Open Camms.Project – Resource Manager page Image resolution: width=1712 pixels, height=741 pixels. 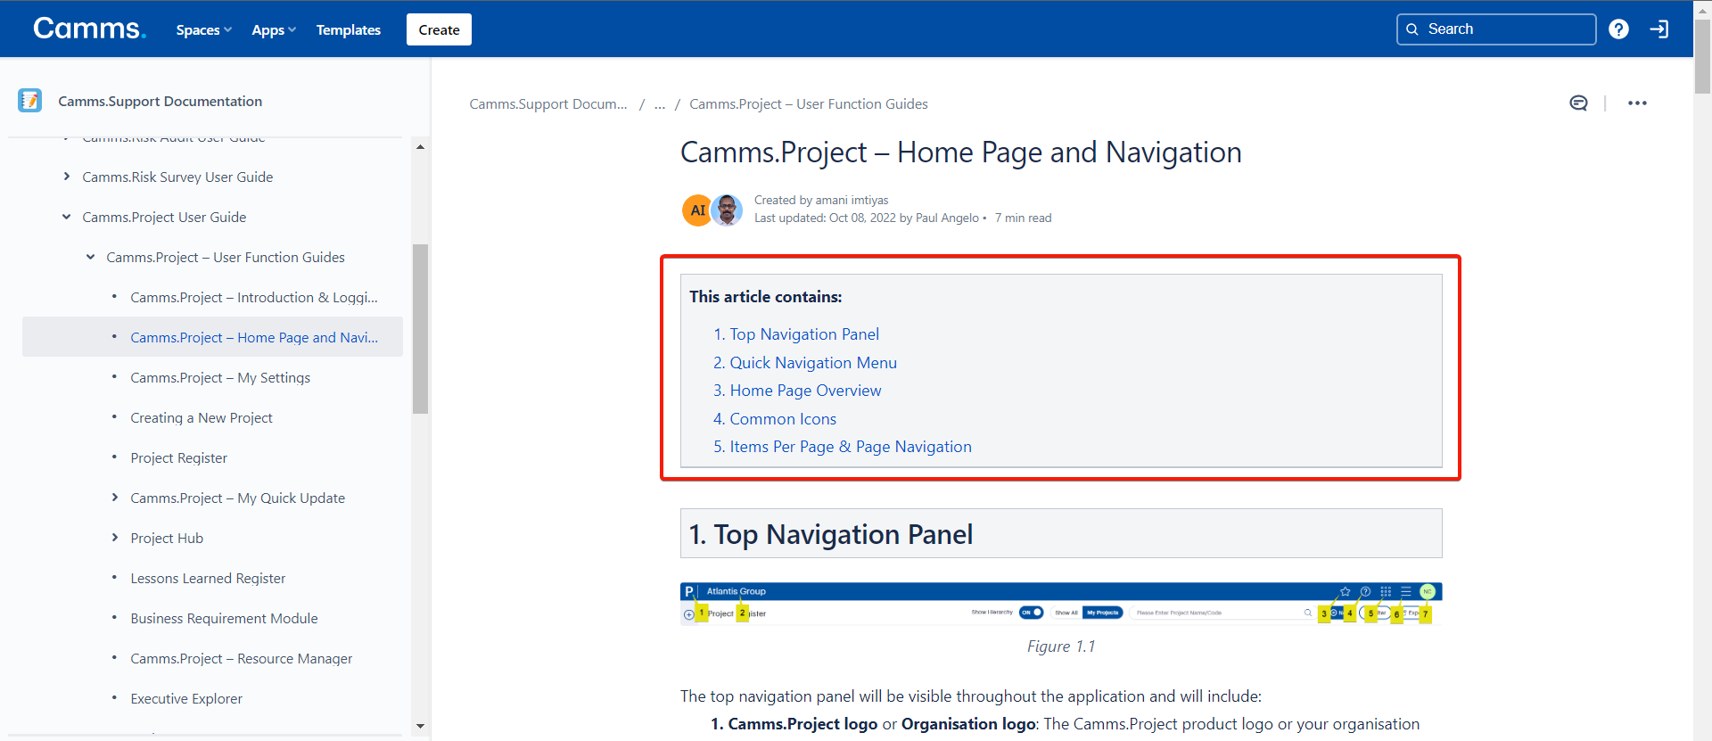[x=241, y=658]
